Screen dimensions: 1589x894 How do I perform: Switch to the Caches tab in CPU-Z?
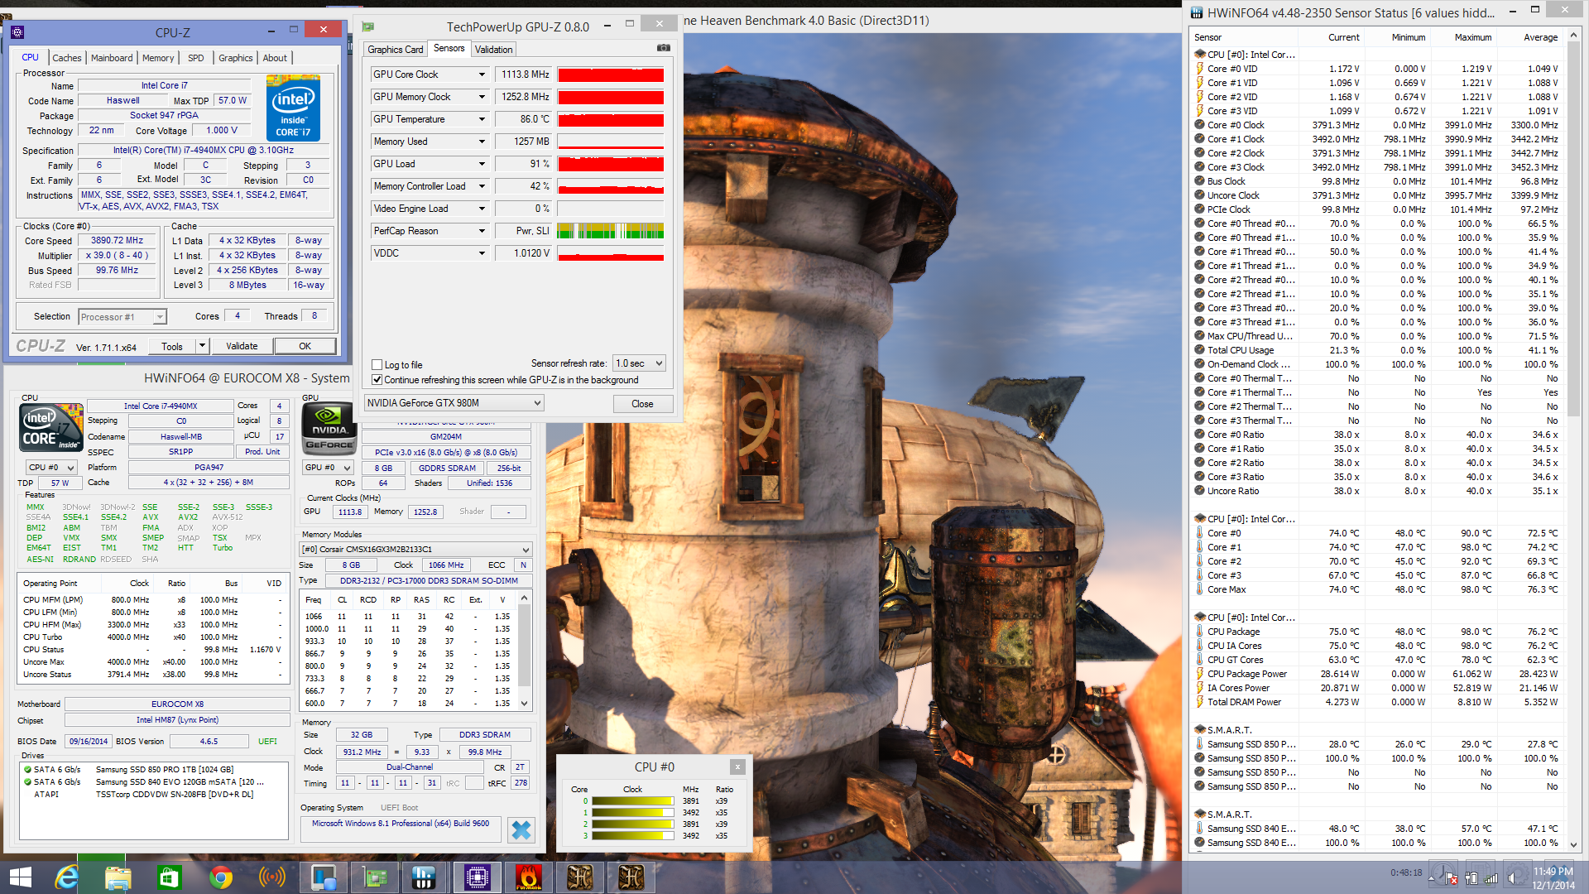click(67, 58)
